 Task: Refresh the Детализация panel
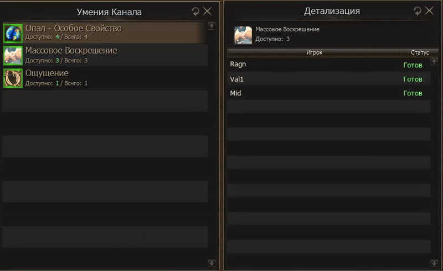[418, 10]
